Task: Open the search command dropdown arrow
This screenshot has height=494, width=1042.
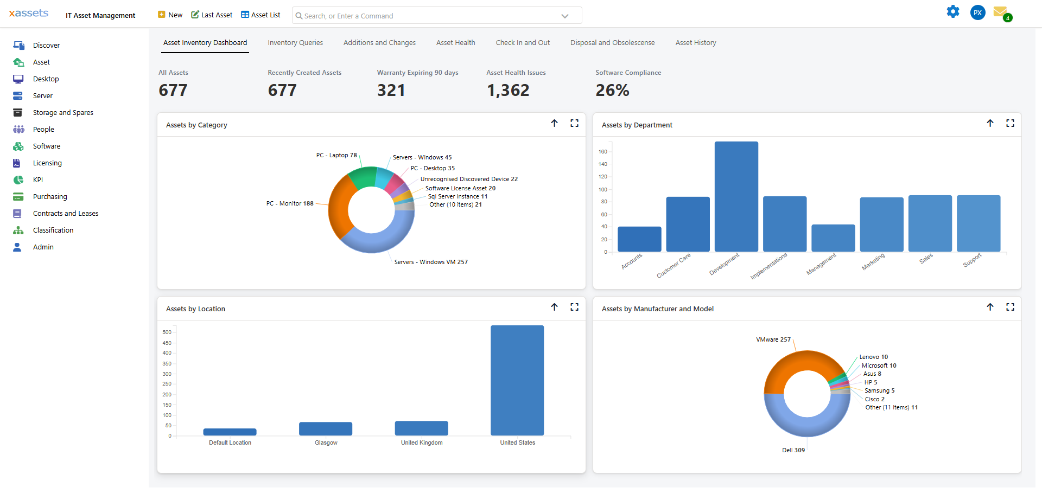Action: (565, 15)
